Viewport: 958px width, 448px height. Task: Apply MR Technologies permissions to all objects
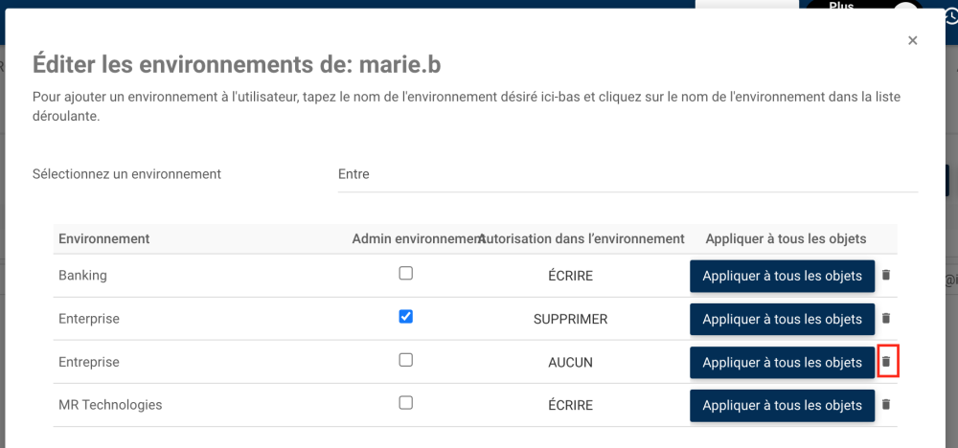click(782, 405)
